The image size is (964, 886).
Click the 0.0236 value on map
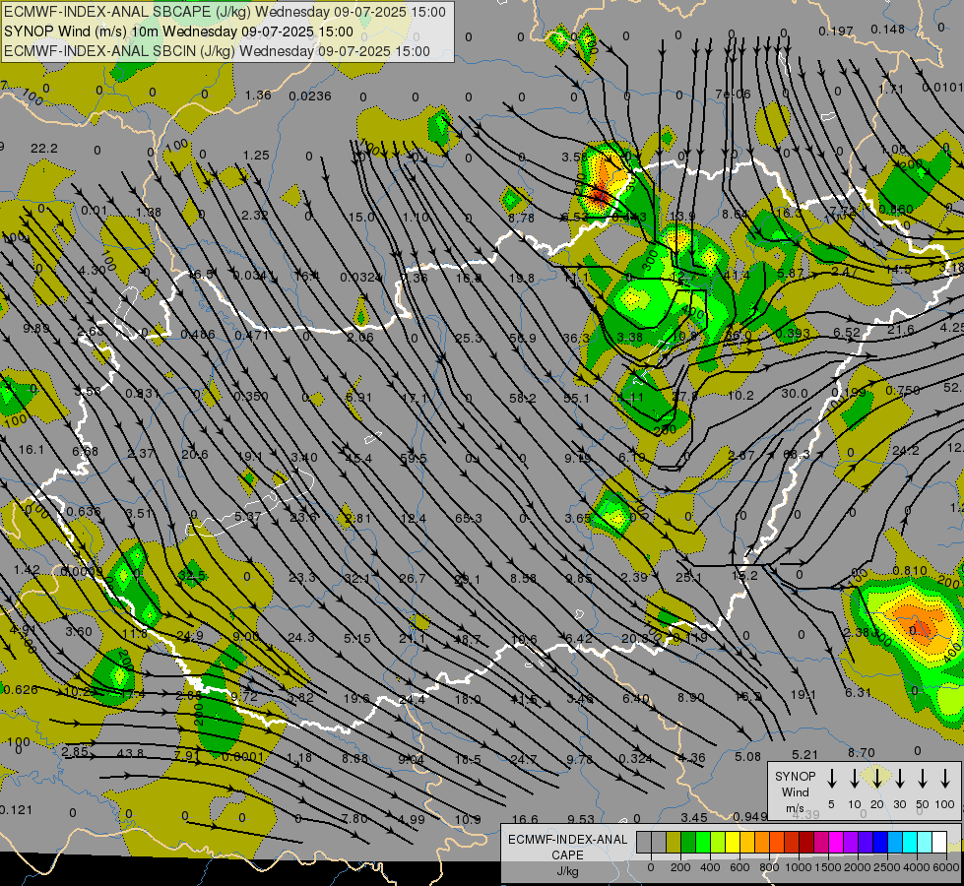tap(310, 95)
